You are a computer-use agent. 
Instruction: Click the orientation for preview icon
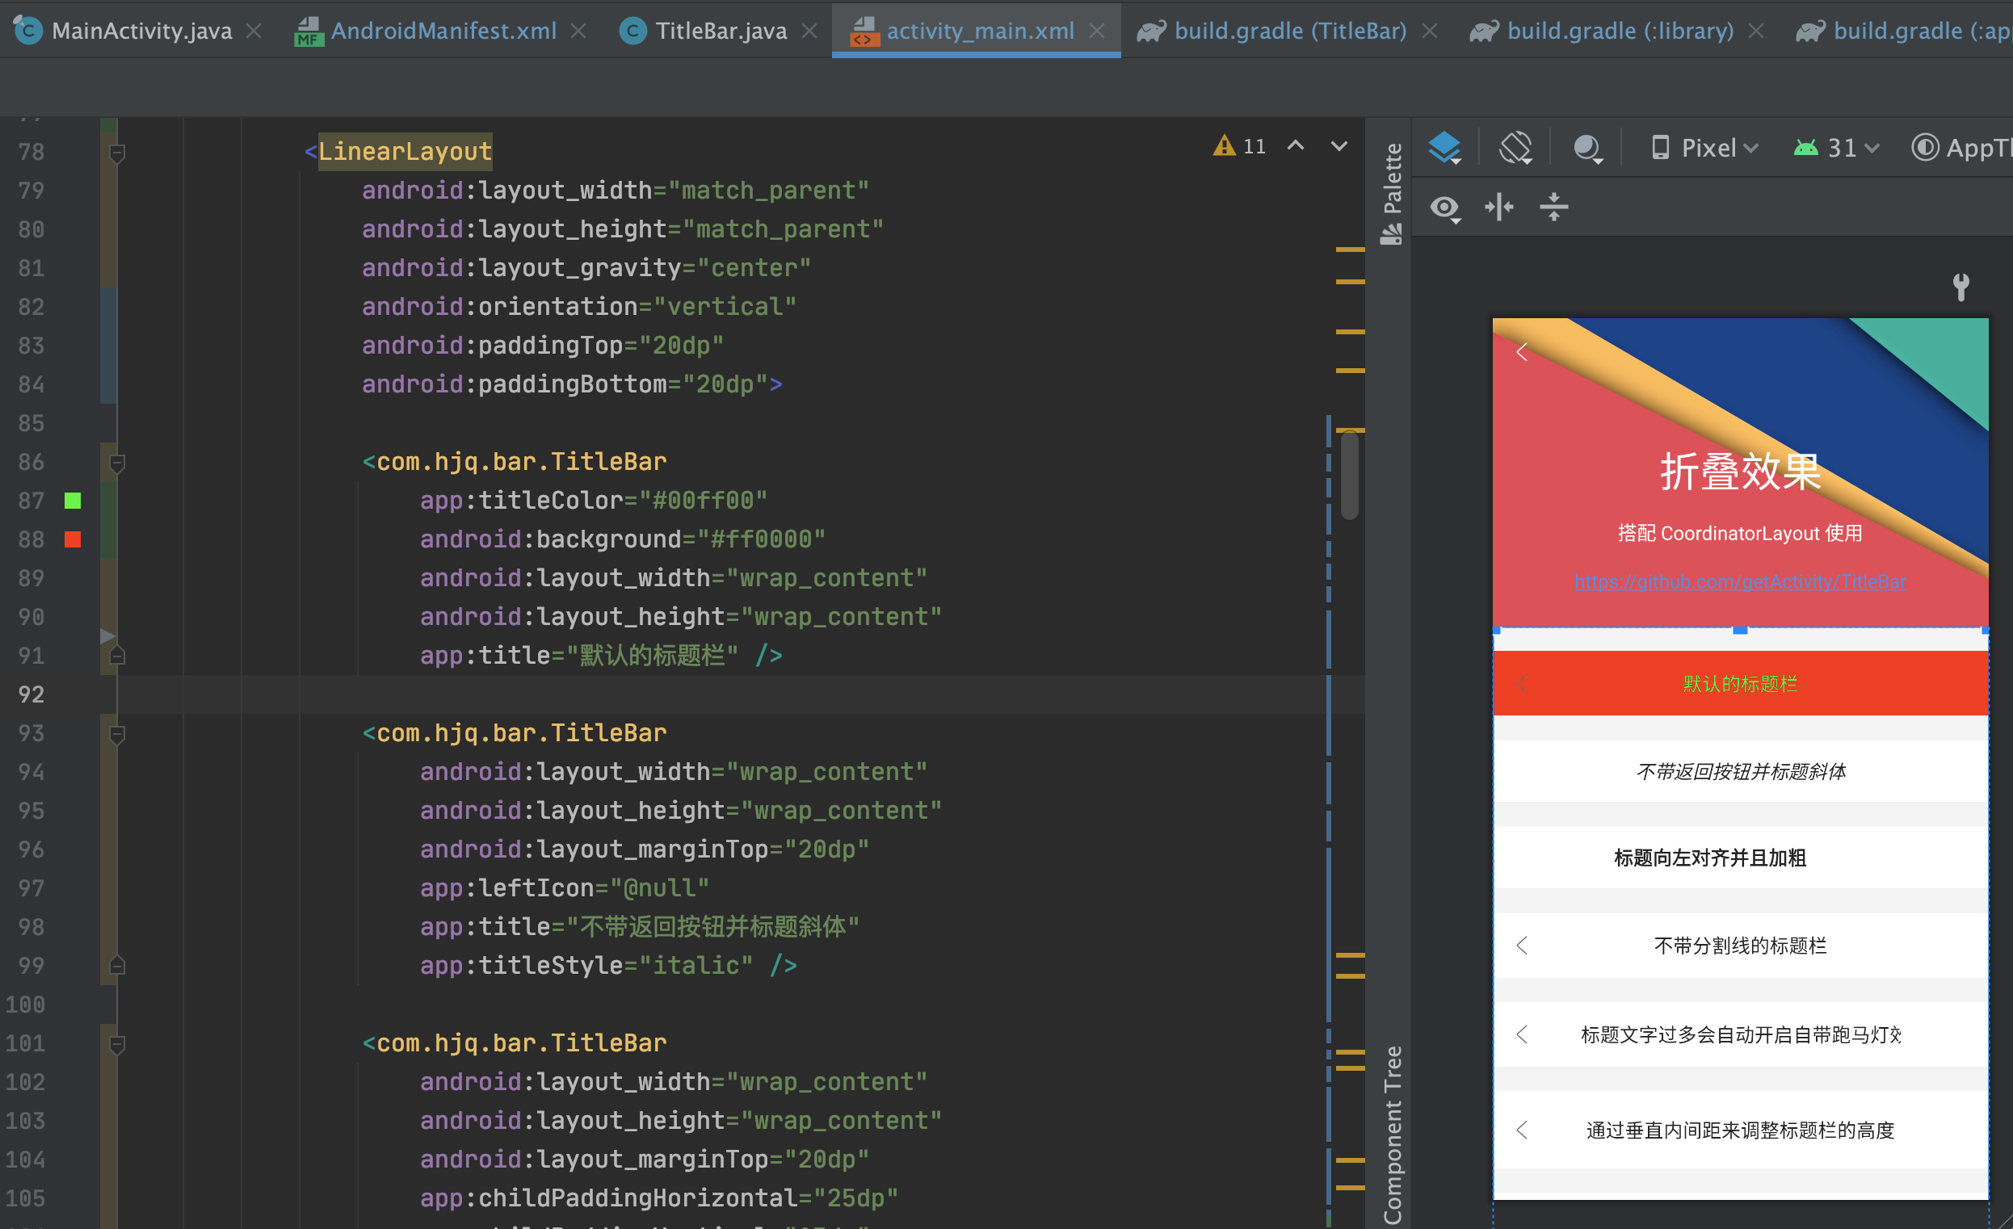tap(1515, 147)
